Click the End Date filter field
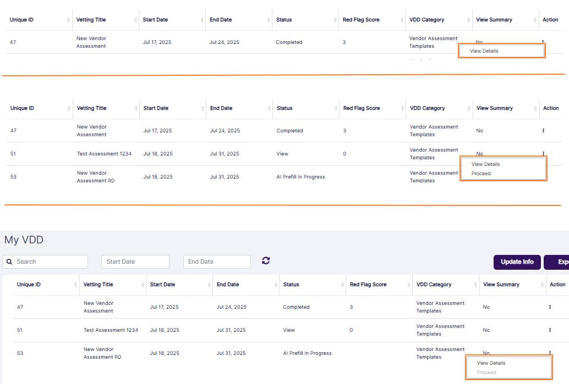 pos(217,262)
